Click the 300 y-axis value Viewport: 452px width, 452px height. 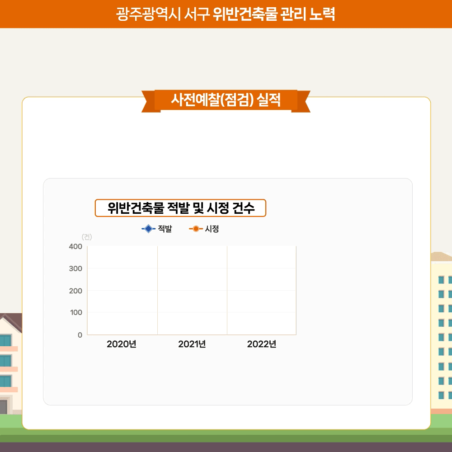click(75, 268)
